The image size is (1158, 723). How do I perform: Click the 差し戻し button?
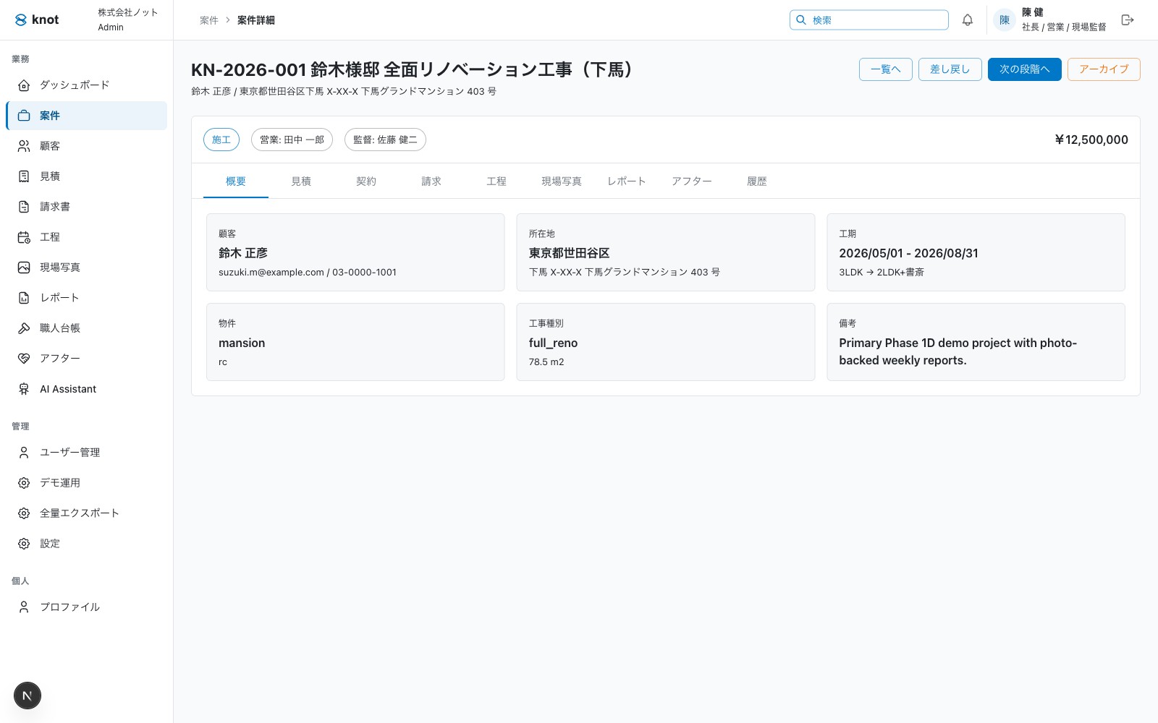pyautogui.click(x=950, y=69)
